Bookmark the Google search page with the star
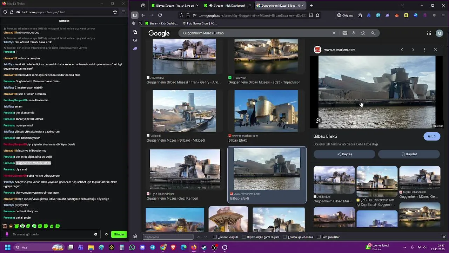Viewport: 449px width, 253px height. point(317,15)
